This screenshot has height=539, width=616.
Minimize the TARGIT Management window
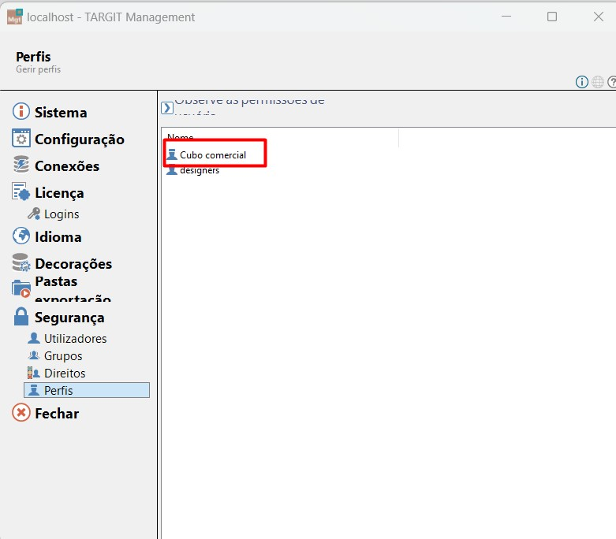tap(506, 17)
